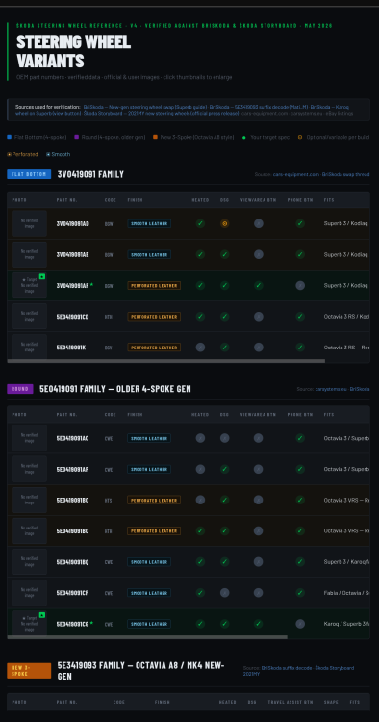This screenshot has height=722, width=379.
Task: Click part number 5E0419091CG
Action: pyautogui.click(x=73, y=624)
